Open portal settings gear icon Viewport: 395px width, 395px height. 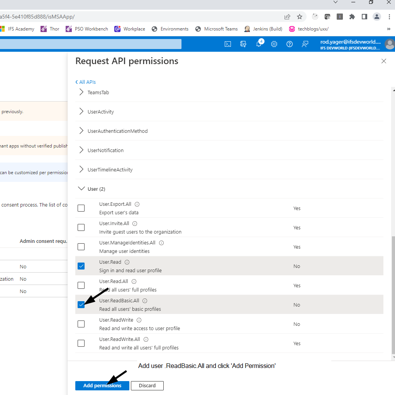coord(274,44)
